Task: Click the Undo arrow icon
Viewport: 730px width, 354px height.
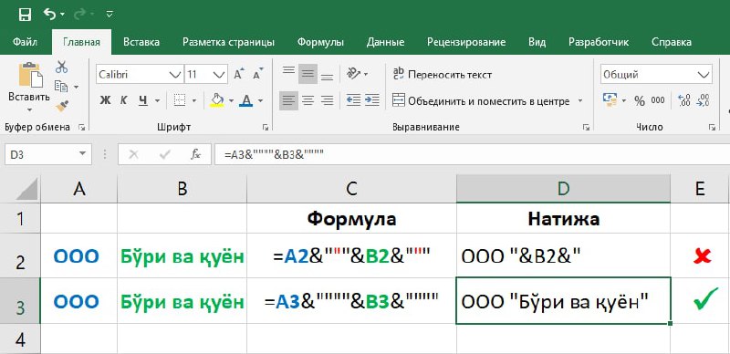Action: [x=49, y=14]
